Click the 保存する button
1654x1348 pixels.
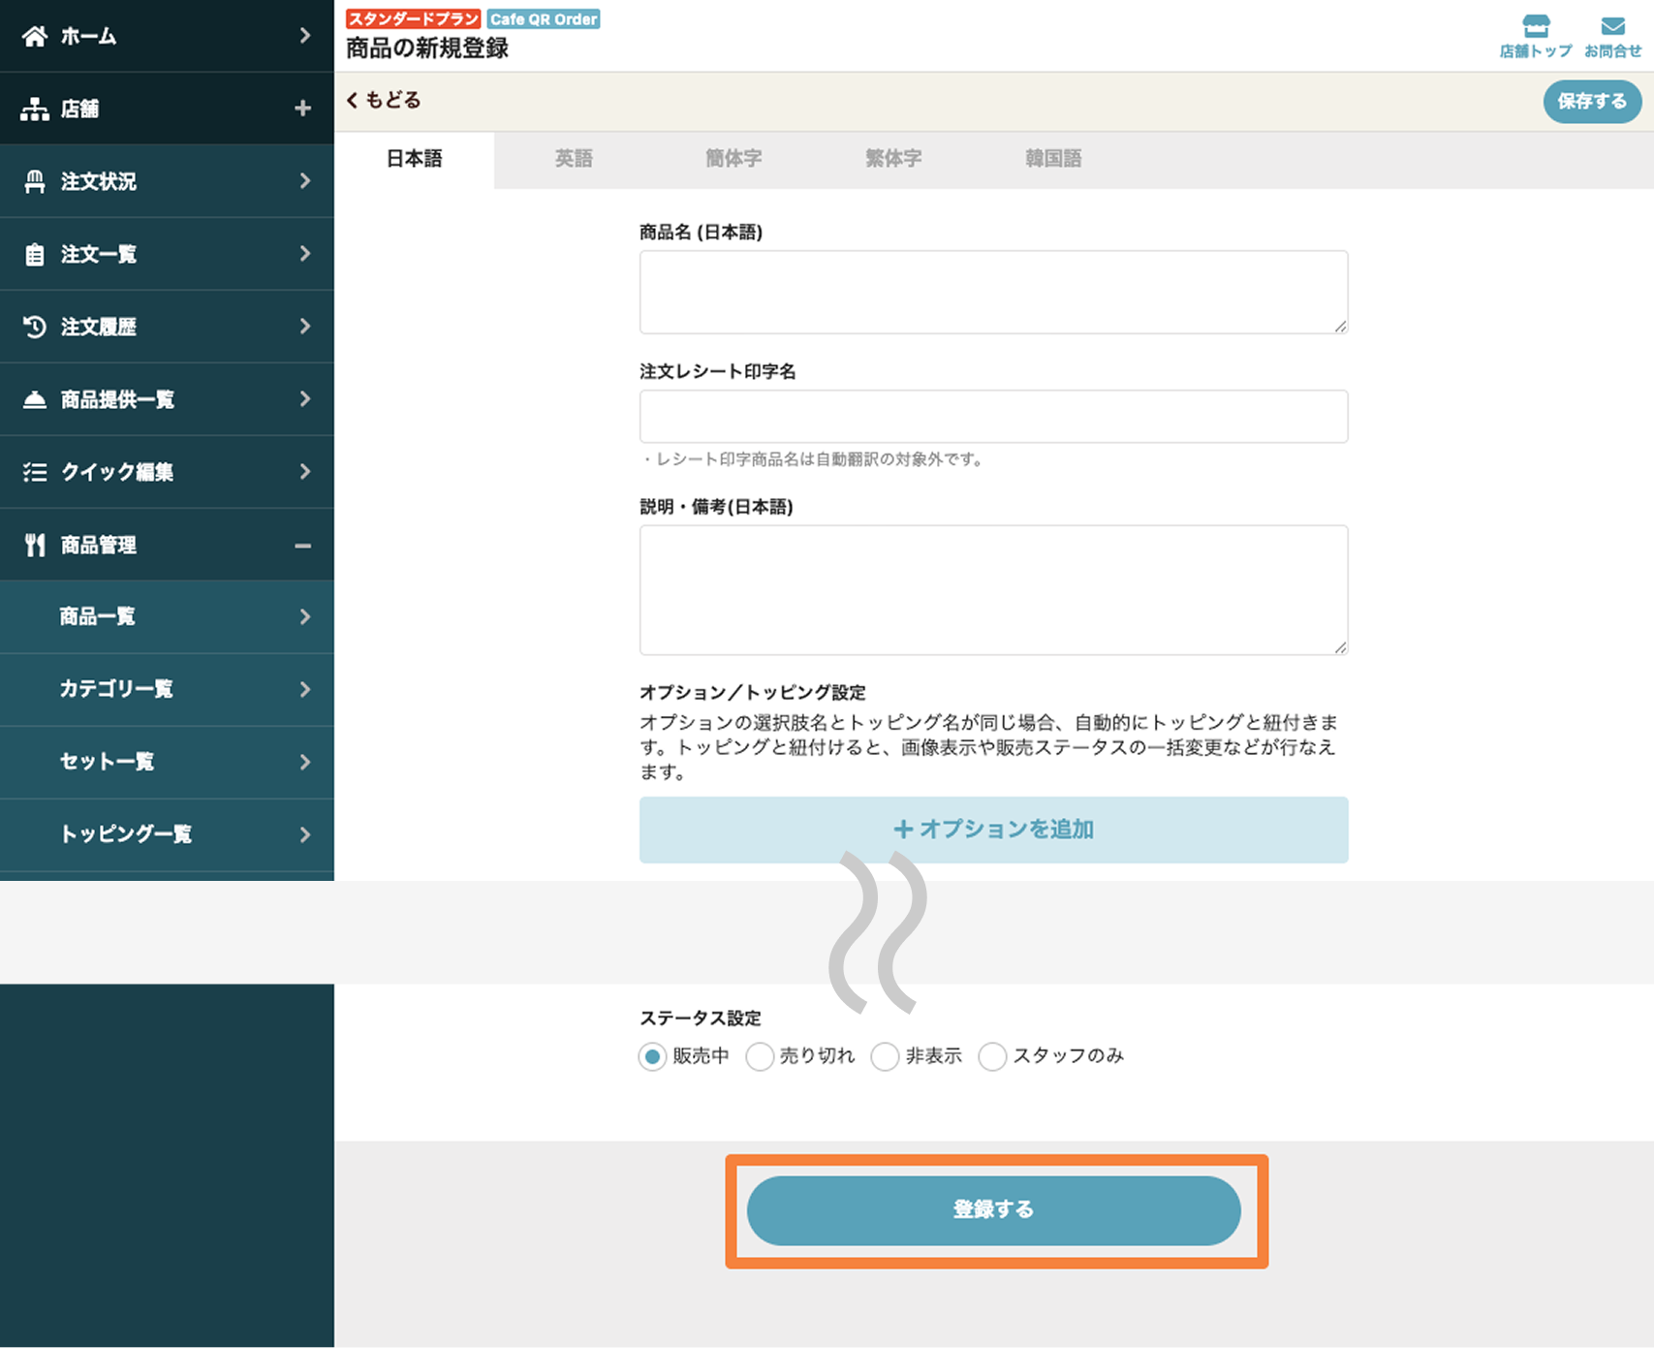[x=1592, y=102]
